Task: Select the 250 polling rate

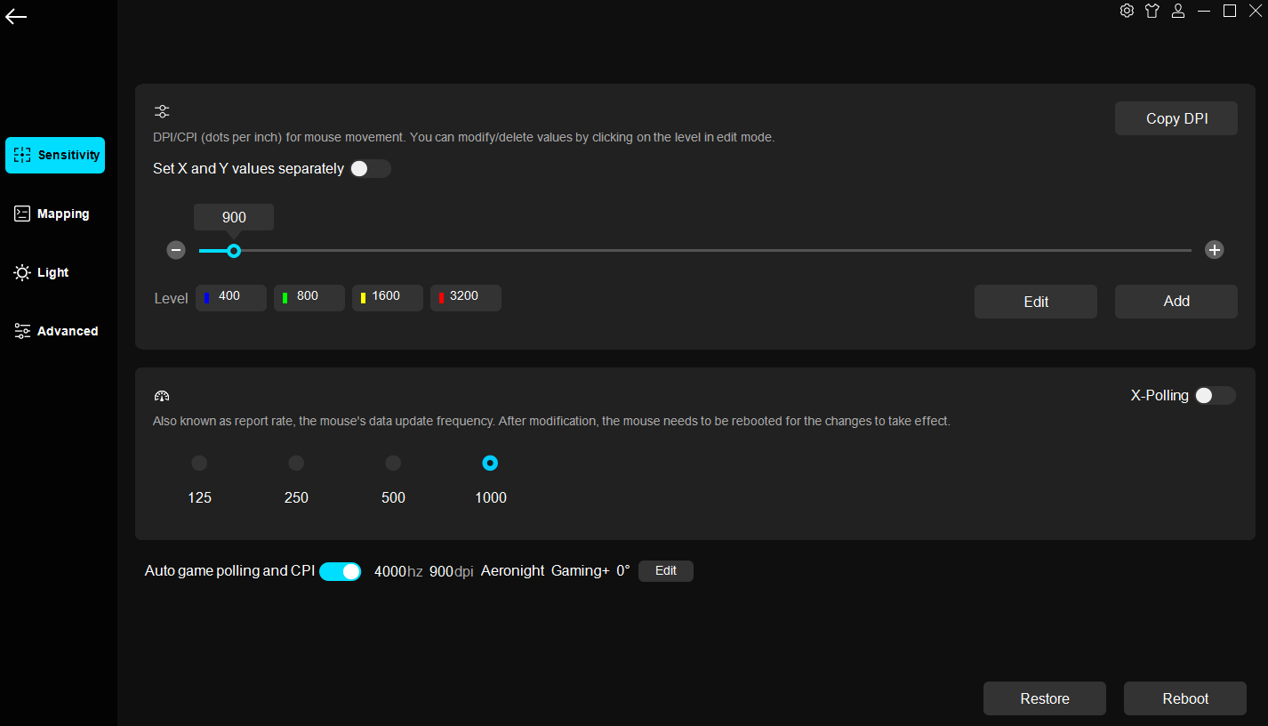Action: pos(296,463)
